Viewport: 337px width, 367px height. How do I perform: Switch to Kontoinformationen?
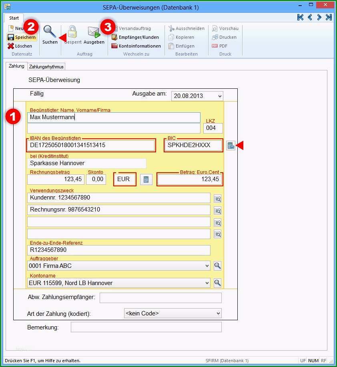[136, 46]
